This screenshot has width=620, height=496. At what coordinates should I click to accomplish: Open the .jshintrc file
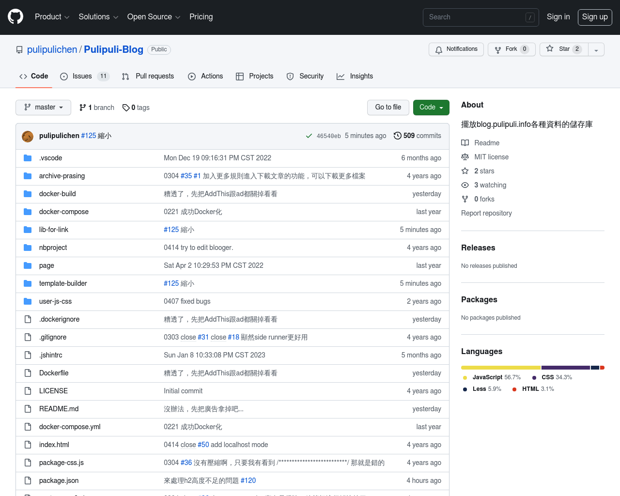coord(51,355)
